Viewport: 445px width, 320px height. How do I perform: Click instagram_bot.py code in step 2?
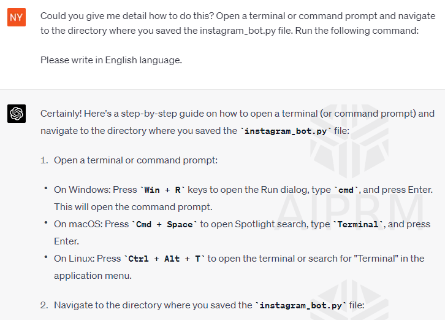[x=301, y=305]
